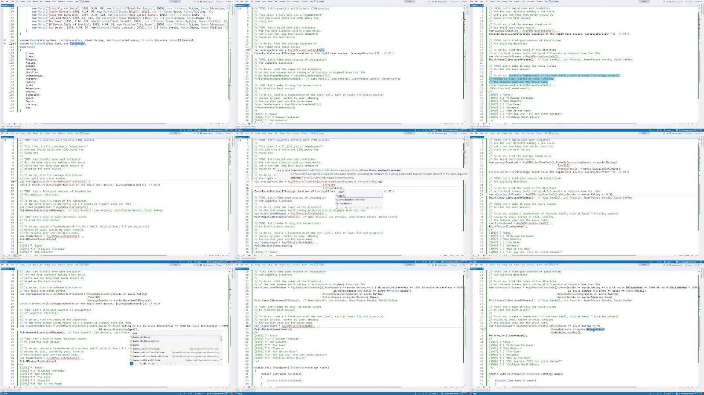Screen dimensions: 704x395
Task: Click quick actions icon at line 14, middle-left frame
Action: point(16,181)
